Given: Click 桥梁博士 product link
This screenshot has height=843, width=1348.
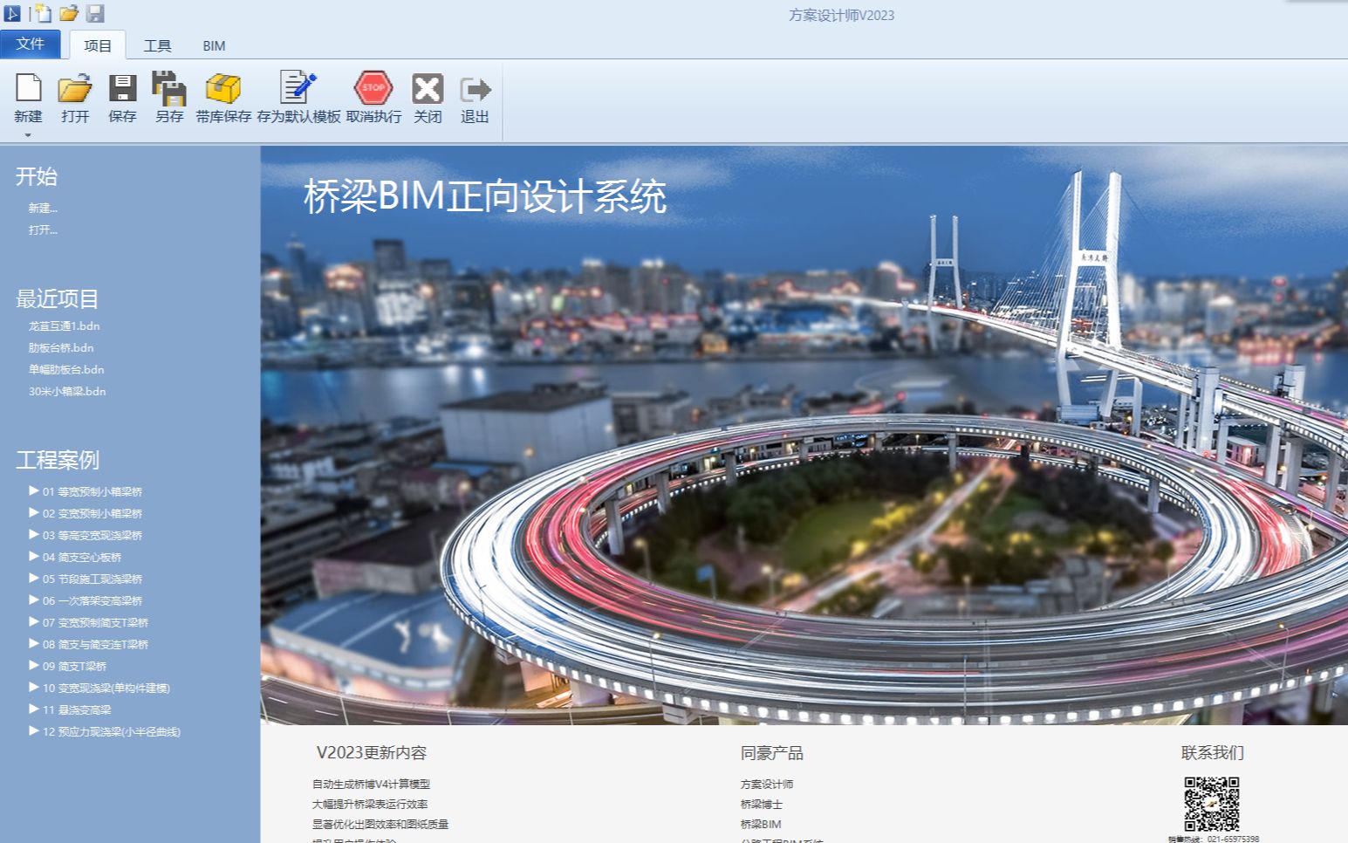Looking at the screenshot, I should [x=762, y=804].
